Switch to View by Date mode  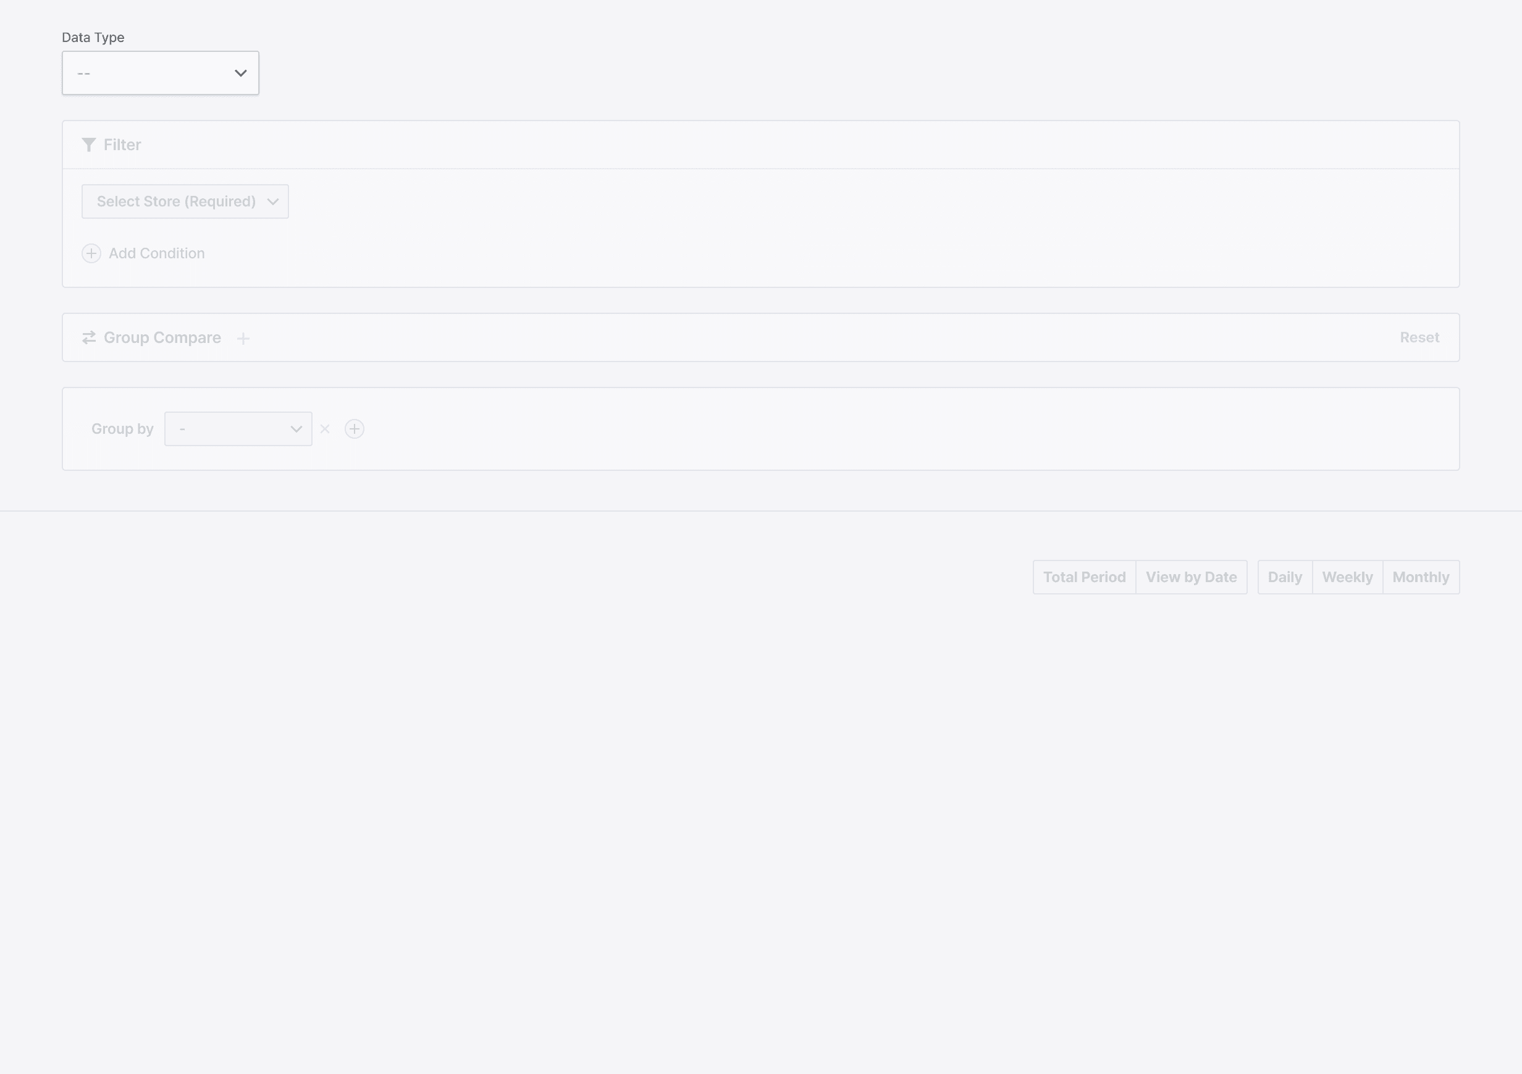click(1190, 577)
